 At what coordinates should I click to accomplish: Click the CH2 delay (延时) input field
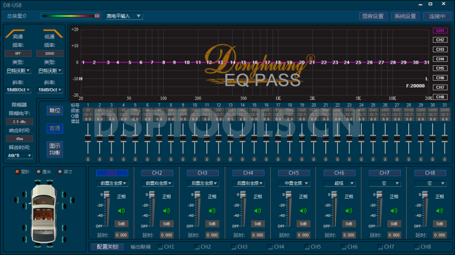[167, 235]
